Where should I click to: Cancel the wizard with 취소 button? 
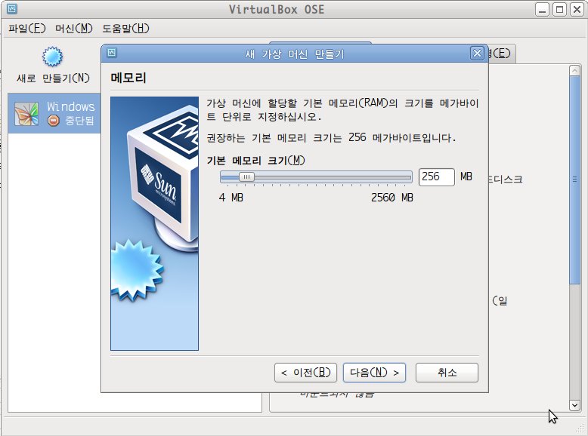point(447,373)
